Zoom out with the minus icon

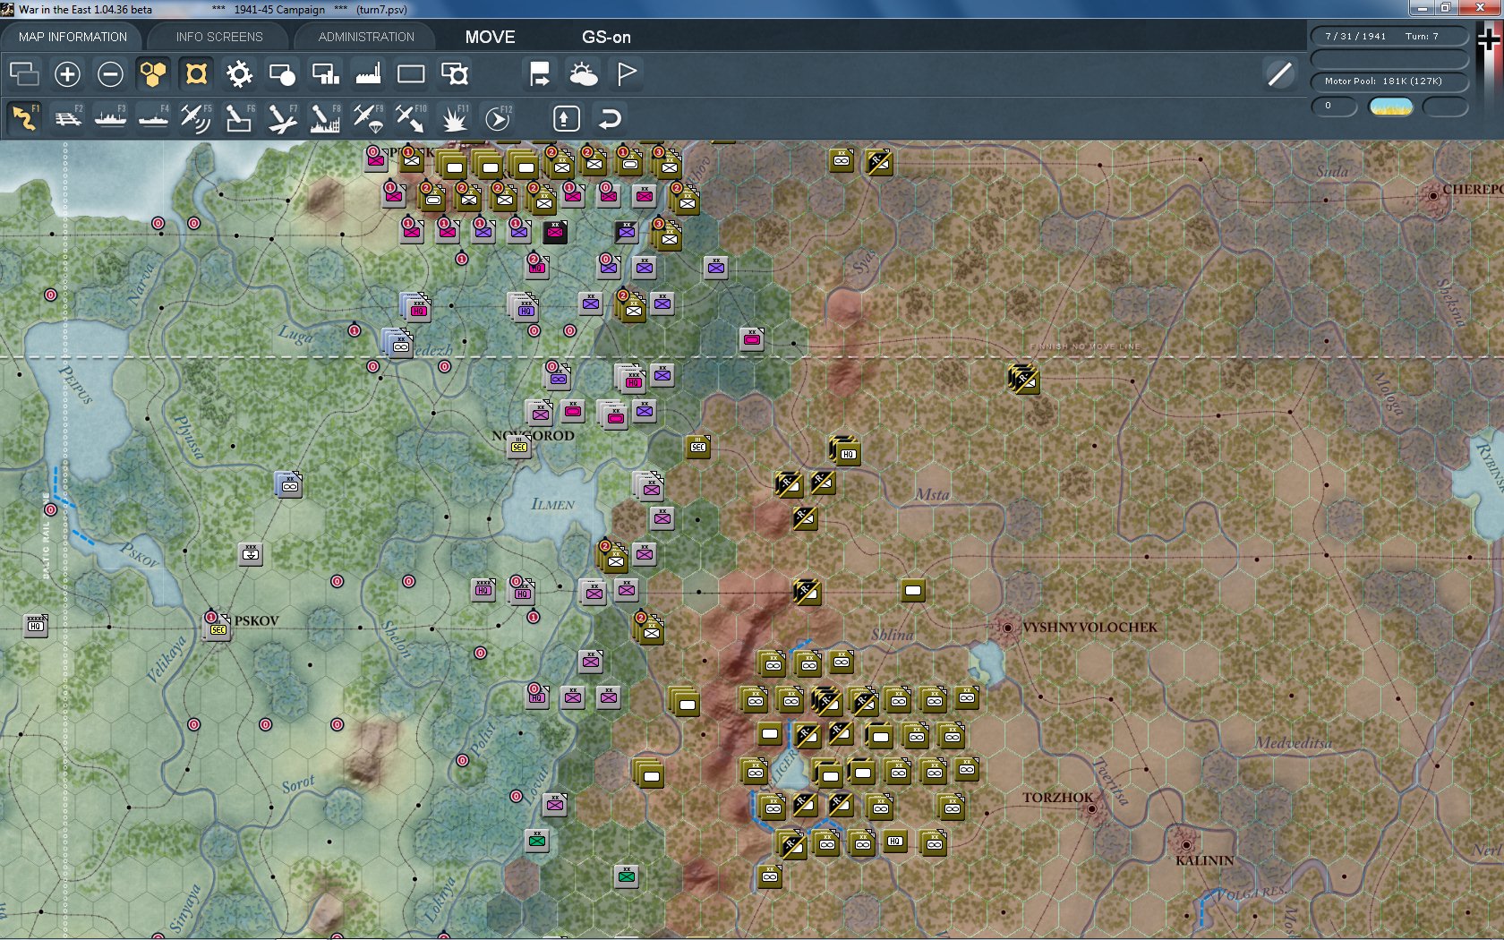click(x=110, y=73)
